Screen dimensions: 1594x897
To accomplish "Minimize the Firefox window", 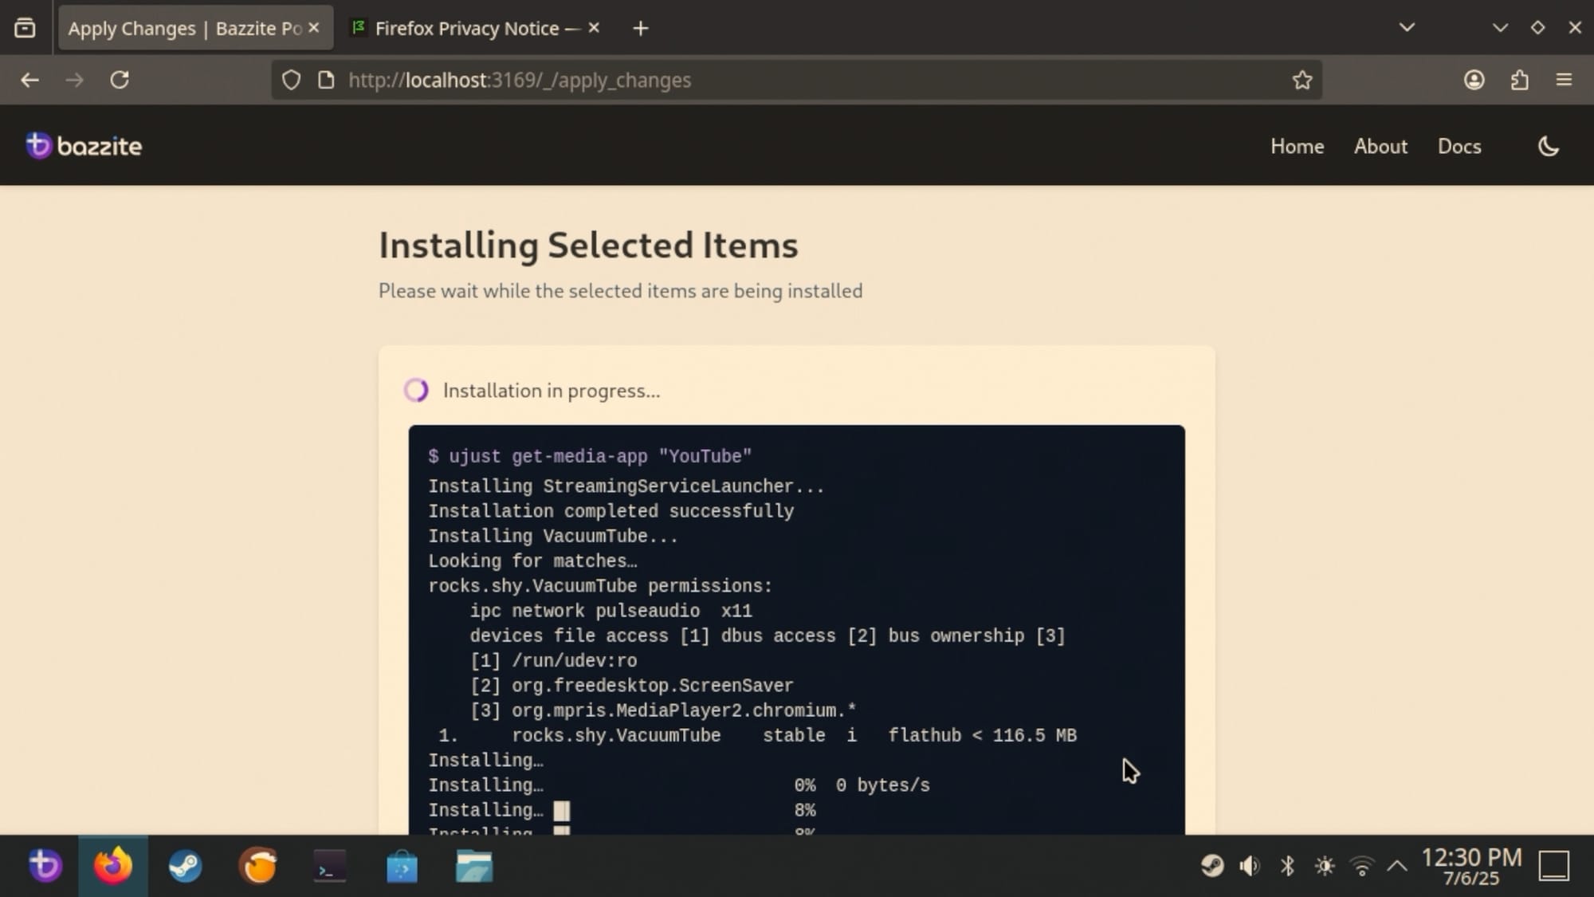I will pos(1500,28).
